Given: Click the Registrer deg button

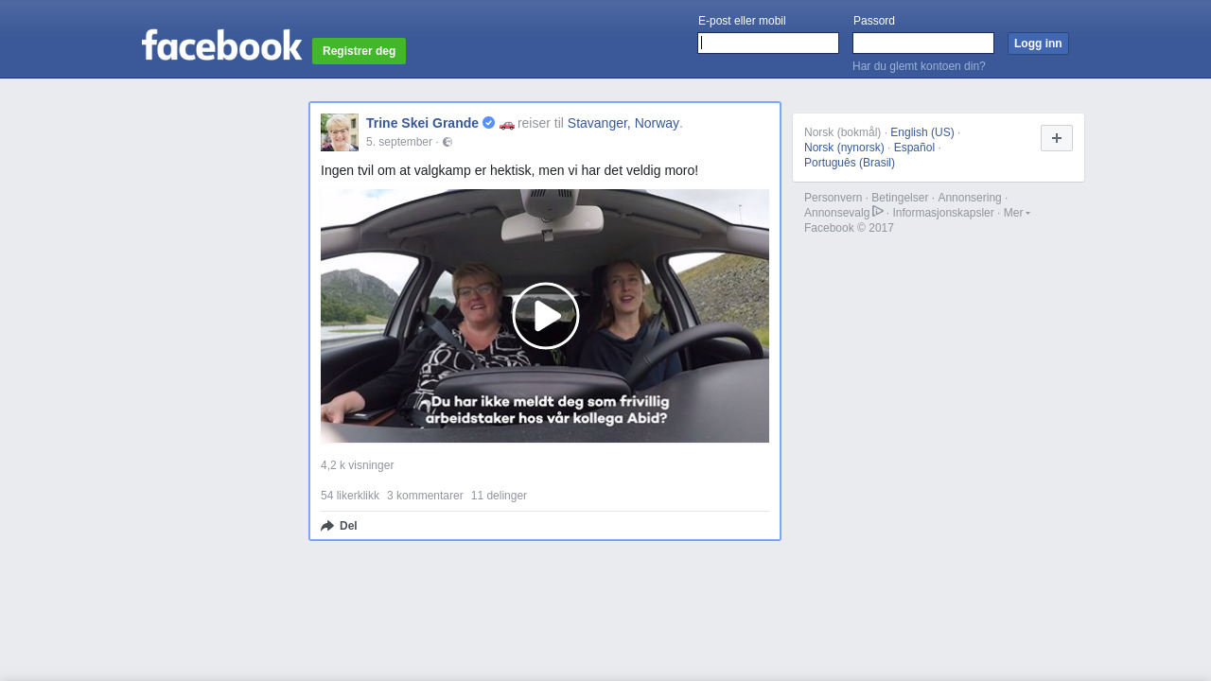Looking at the screenshot, I should tap(359, 51).
